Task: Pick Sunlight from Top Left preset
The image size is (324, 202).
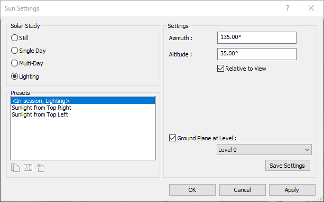Action: (x=83, y=114)
